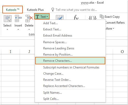
Task: Click the Exact Copy icon
Action: click(x=102, y=16)
